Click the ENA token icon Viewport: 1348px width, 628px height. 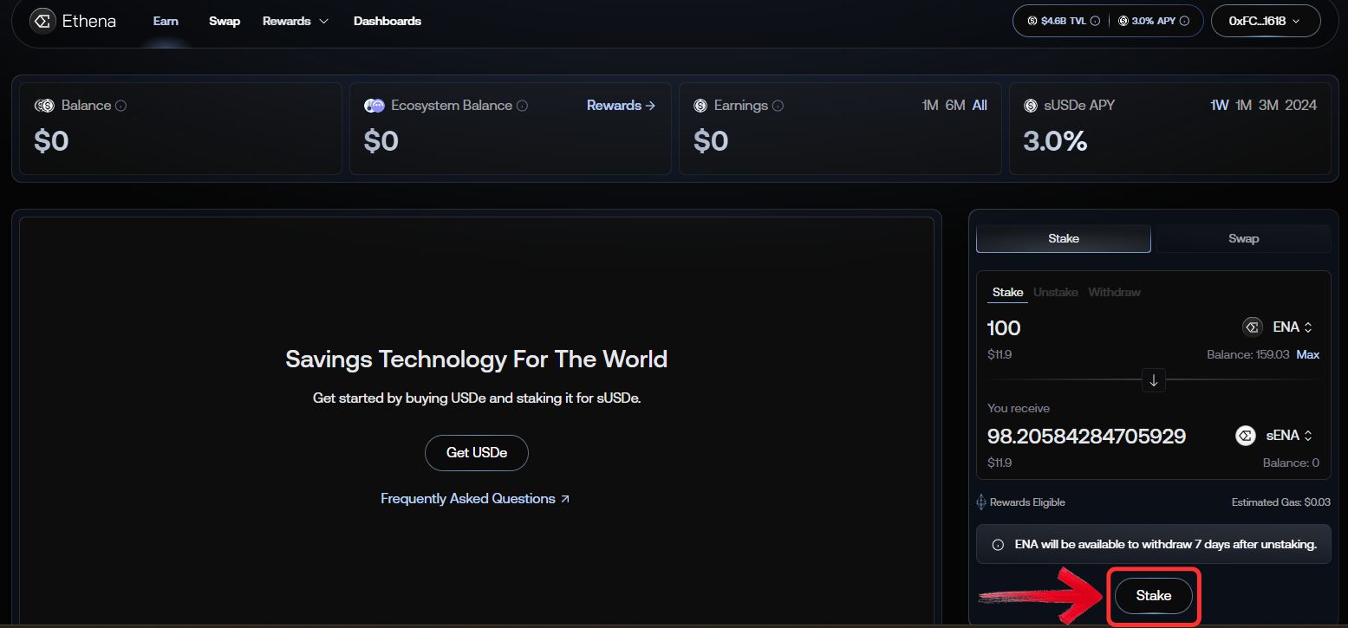[x=1252, y=327]
